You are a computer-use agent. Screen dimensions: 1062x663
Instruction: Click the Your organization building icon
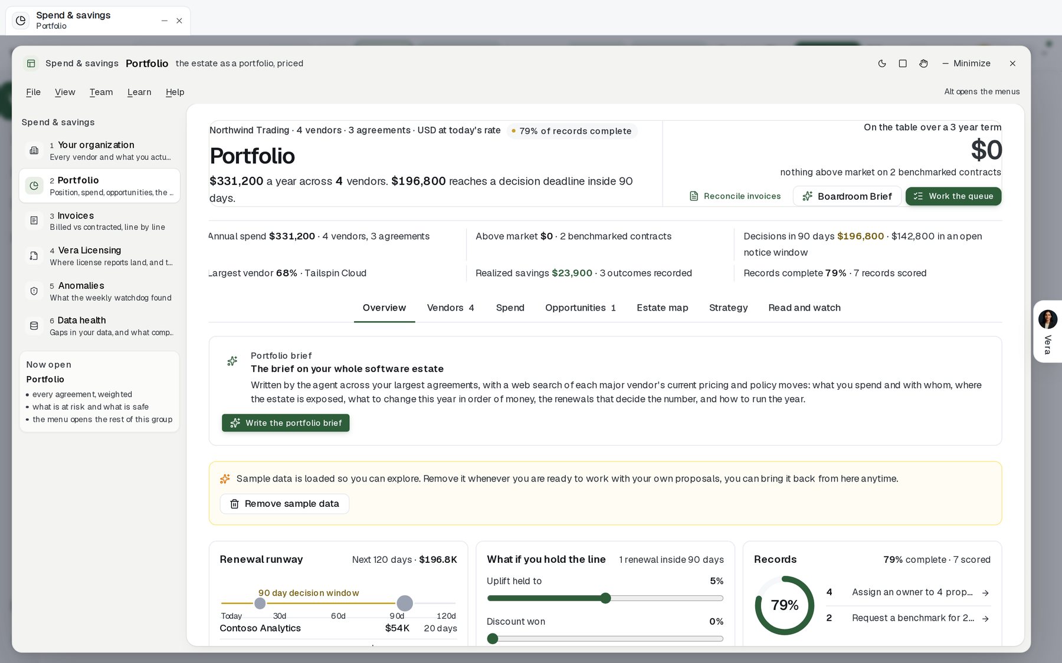(x=34, y=150)
